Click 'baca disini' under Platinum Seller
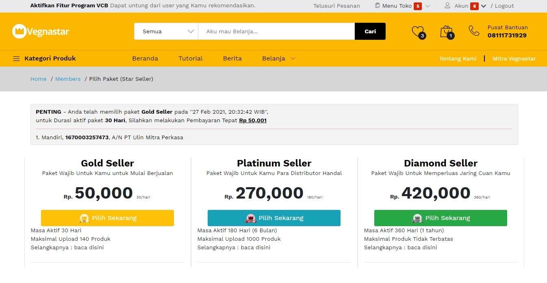This screenshot has height=283, width=547. pyautogui.click(x=256, y=247)
